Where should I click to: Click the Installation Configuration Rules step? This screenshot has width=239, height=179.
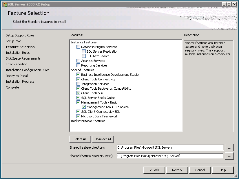[x=28, y=70]
